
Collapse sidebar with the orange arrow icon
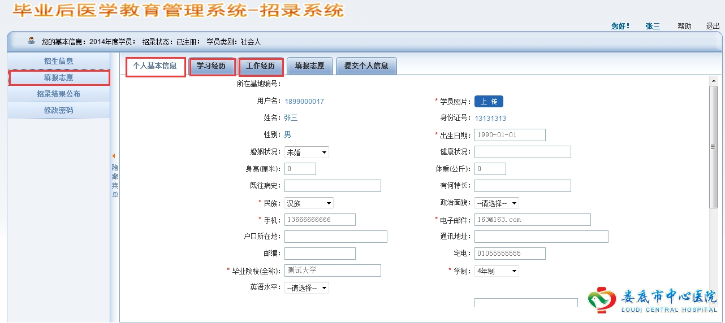point(114,156)
